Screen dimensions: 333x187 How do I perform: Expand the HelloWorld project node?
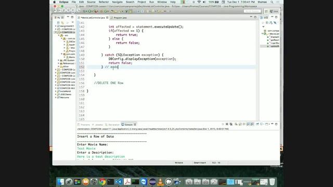pyautogui.click(x=56, y=91)
